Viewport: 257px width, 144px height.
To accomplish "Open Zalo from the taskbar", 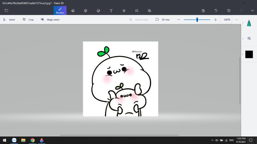I will click(14, 140).
